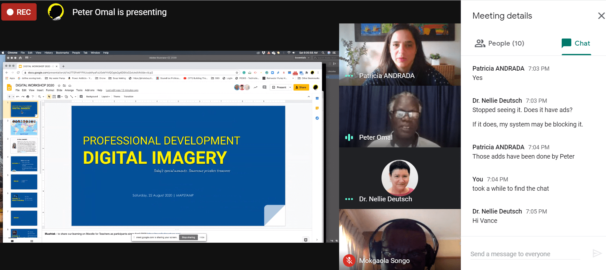Click the Print icon in Slides toolbar
This screenshot has width=606, height=270.
[28, 97]
